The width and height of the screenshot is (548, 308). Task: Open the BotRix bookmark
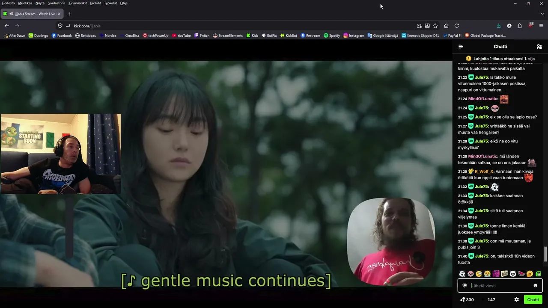point(269,36)
